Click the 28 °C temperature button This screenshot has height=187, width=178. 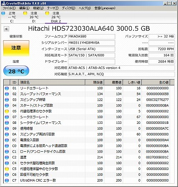pyautogui.click(x=16, y=71)
